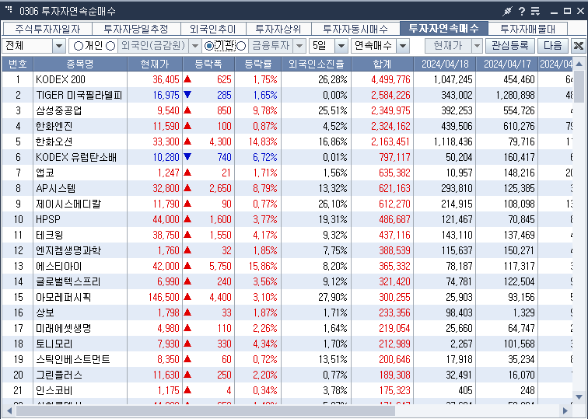Select the 그린플러스 stock name
This screenshot has height=419, width=588.
point(59,375)
